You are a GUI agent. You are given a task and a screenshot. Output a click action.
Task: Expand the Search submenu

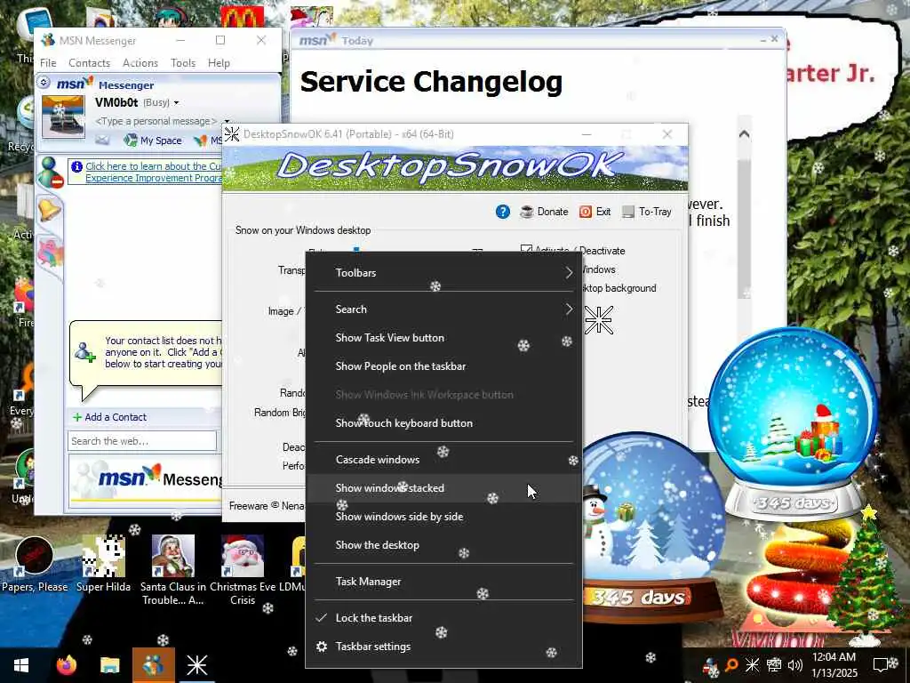444,309
